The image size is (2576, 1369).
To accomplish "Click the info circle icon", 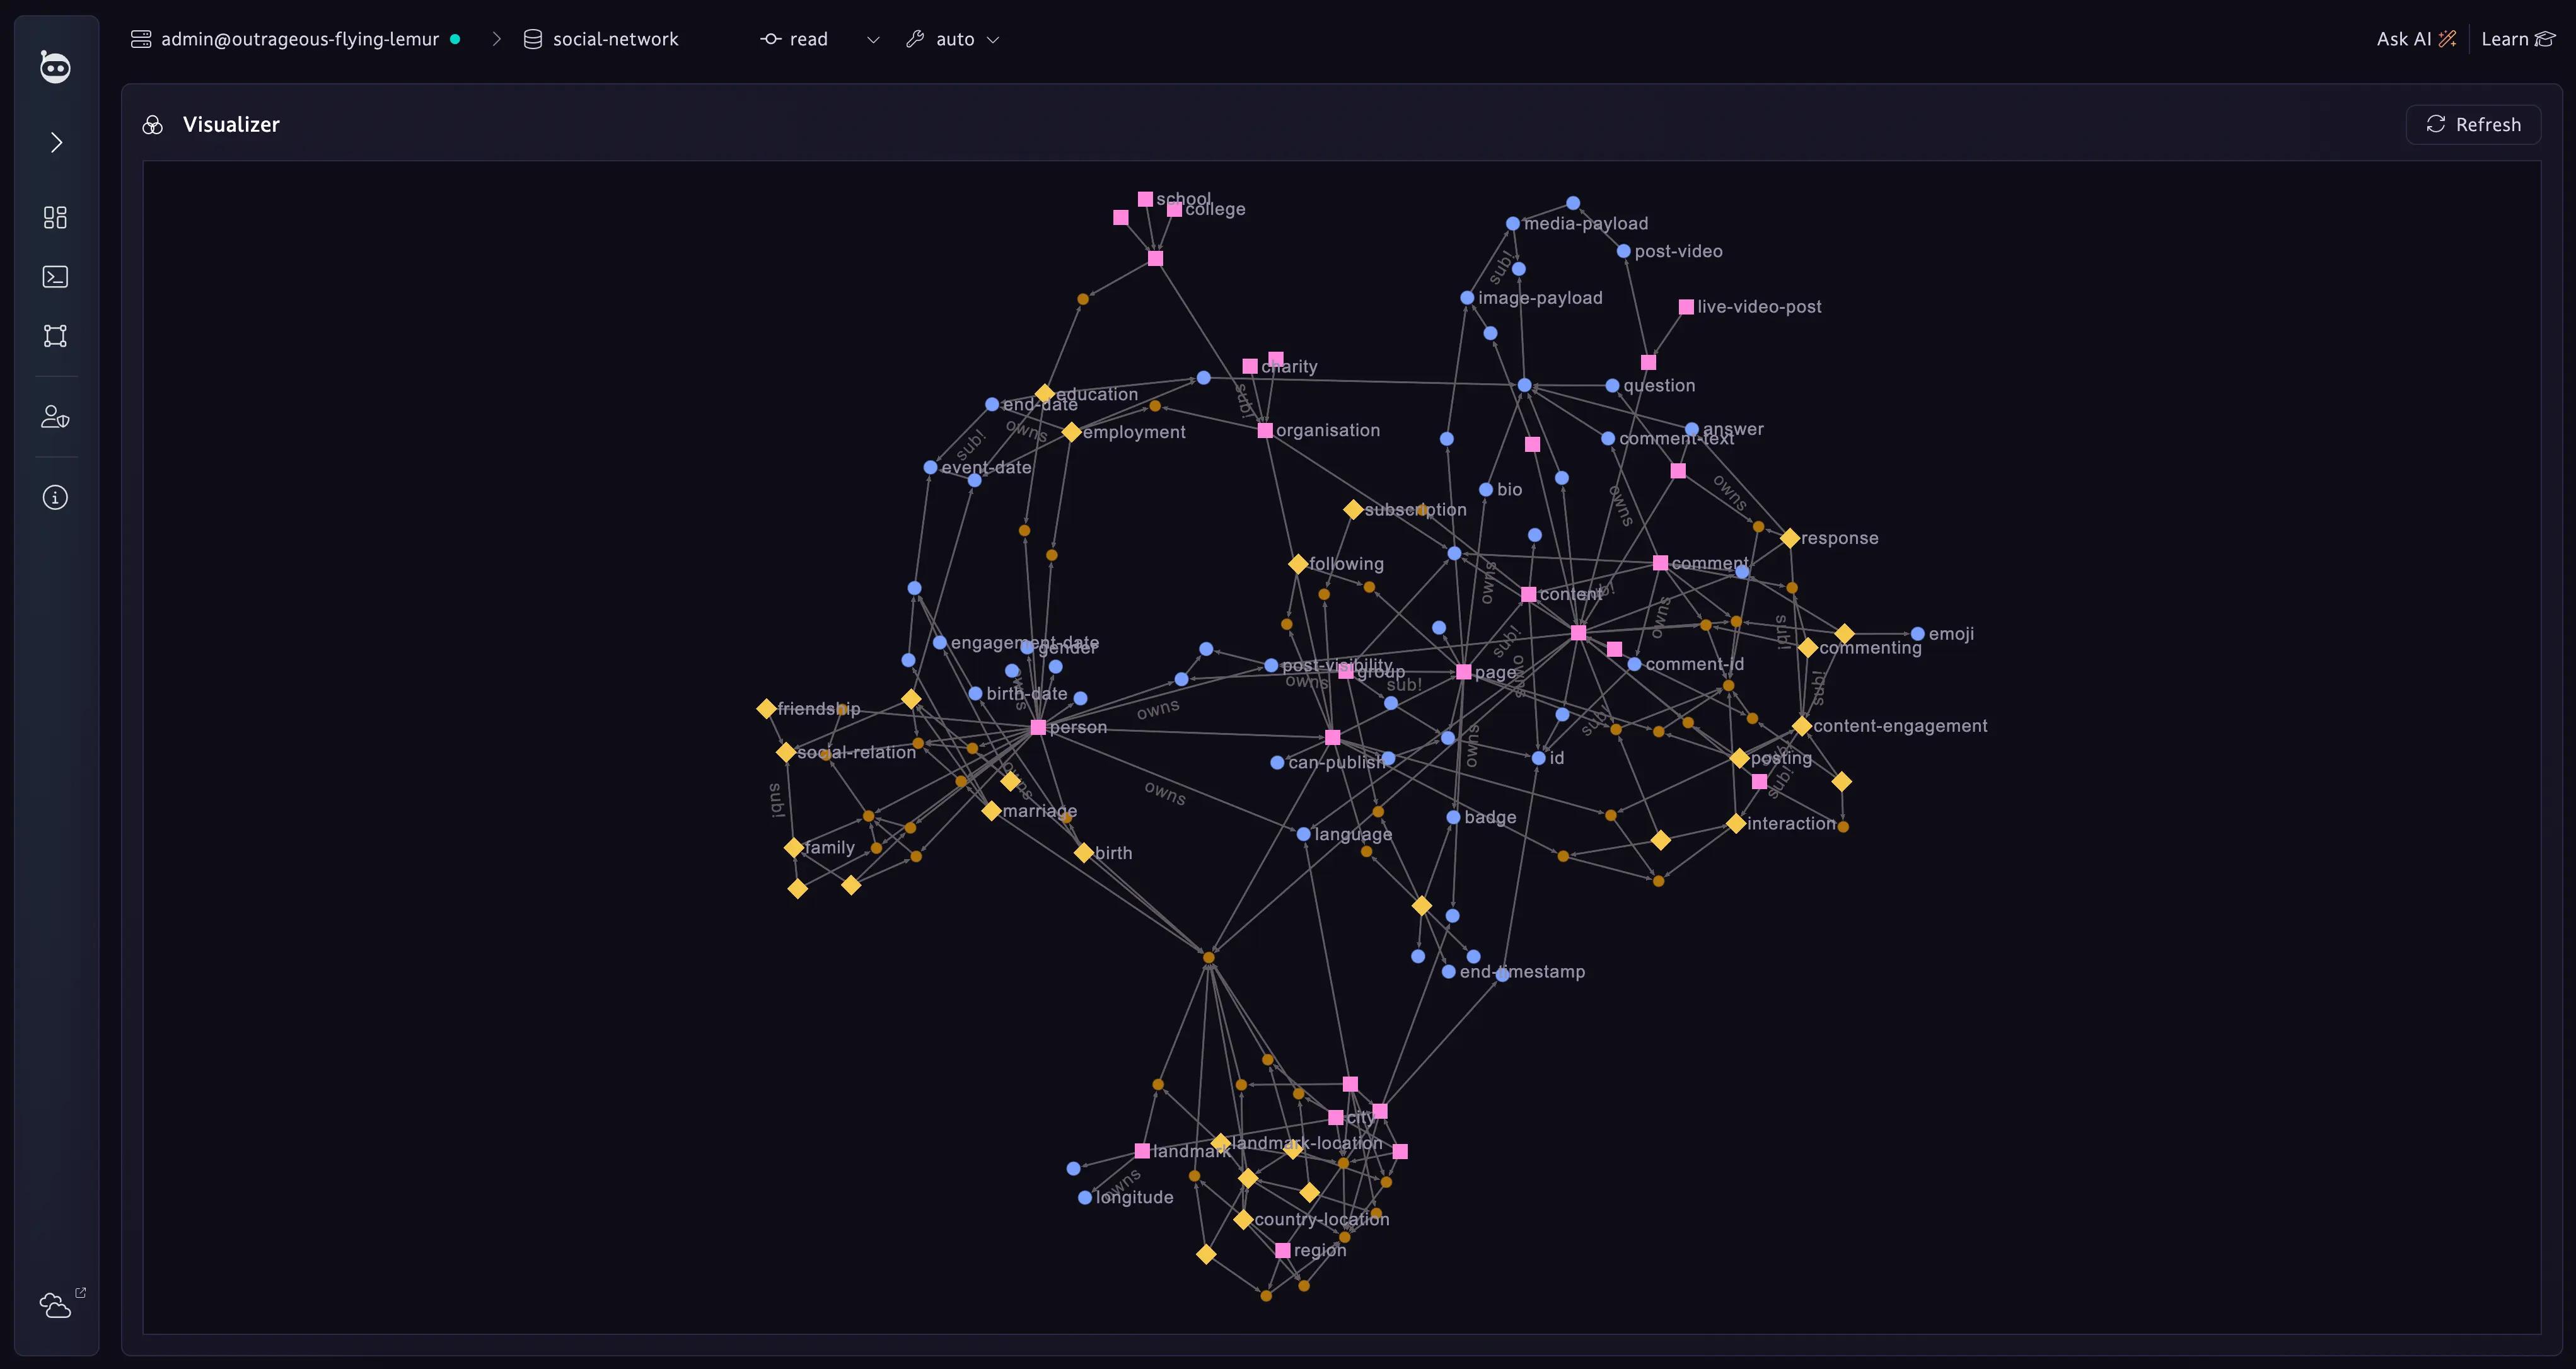I will (x=55, y=498).
